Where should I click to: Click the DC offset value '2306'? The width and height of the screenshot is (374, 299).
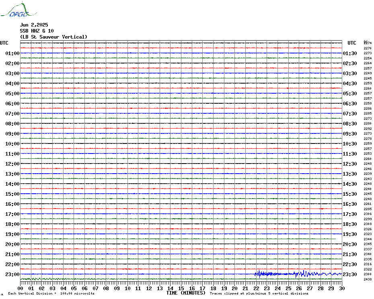pyautogui.click(x=368, y=214)
